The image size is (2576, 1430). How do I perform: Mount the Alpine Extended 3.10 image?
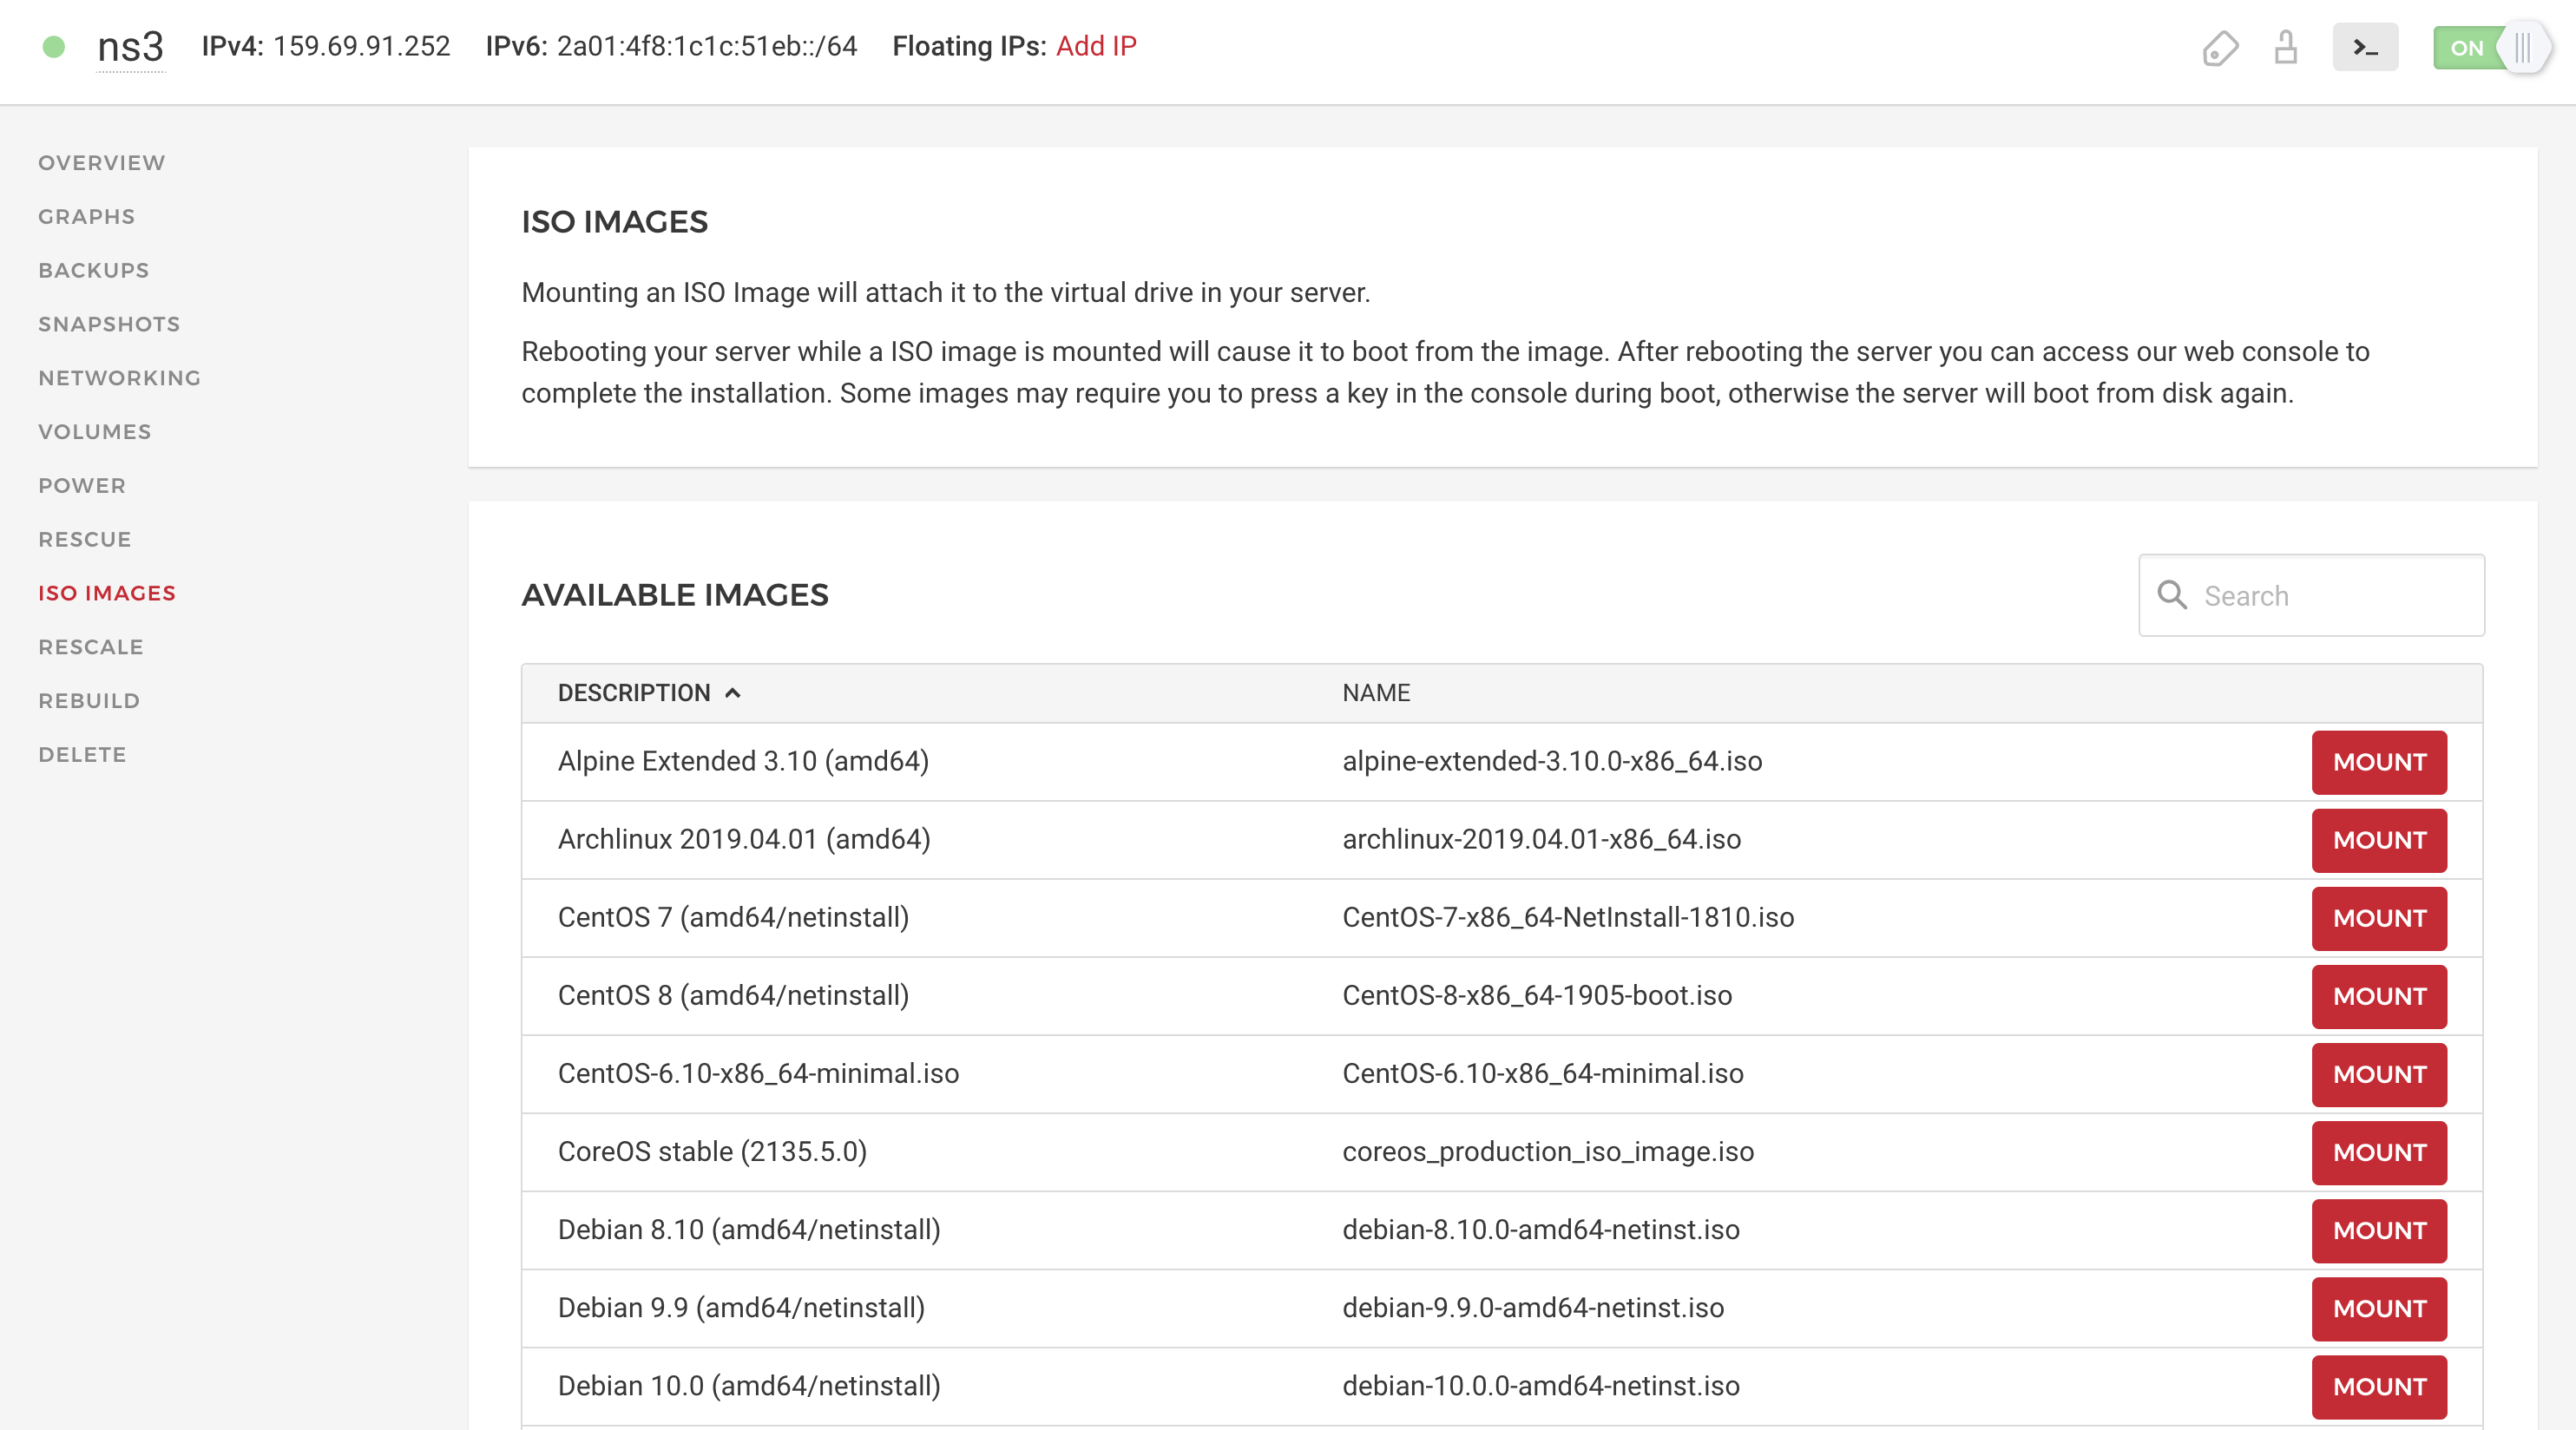point(2378,762)
